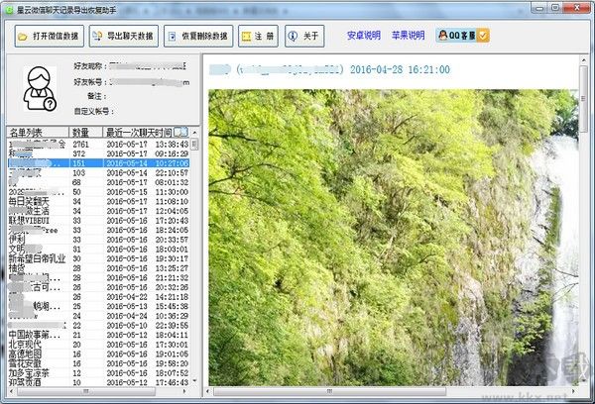The height and width of the screenshot is (404, 595).
Task: Select the row with count 372
Action: [98, 153]
